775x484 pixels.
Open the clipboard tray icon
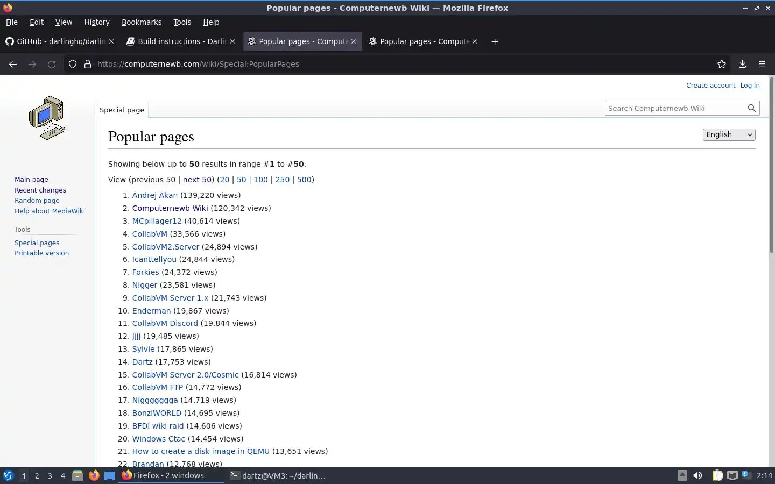(x=717, y=475)
